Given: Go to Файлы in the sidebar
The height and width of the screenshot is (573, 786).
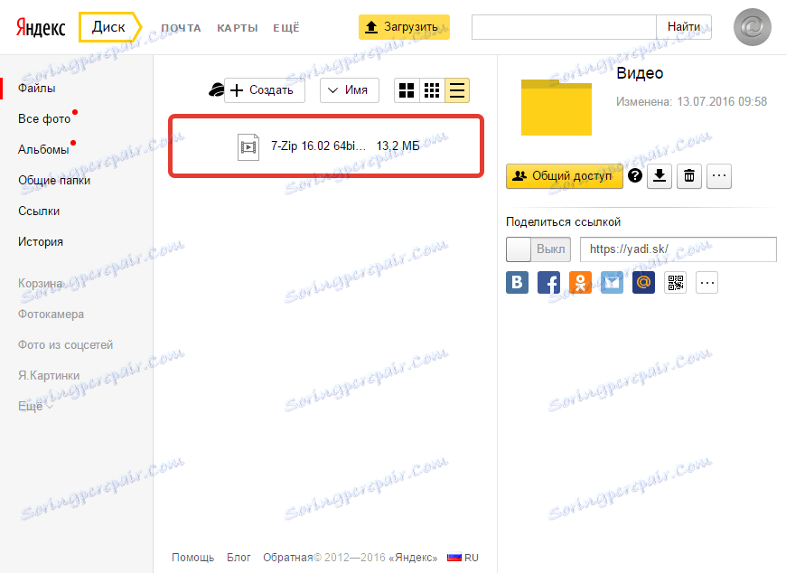Looking at the screenshot, I should [x=37, y=89].
